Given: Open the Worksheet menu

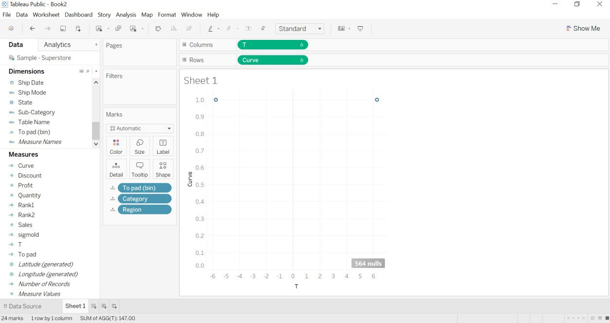Looking at the screenshot, I should [x=46, y=15].
